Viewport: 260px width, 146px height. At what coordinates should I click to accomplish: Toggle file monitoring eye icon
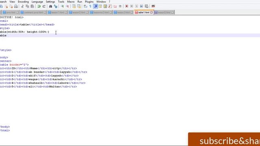(x=120, y=6)
